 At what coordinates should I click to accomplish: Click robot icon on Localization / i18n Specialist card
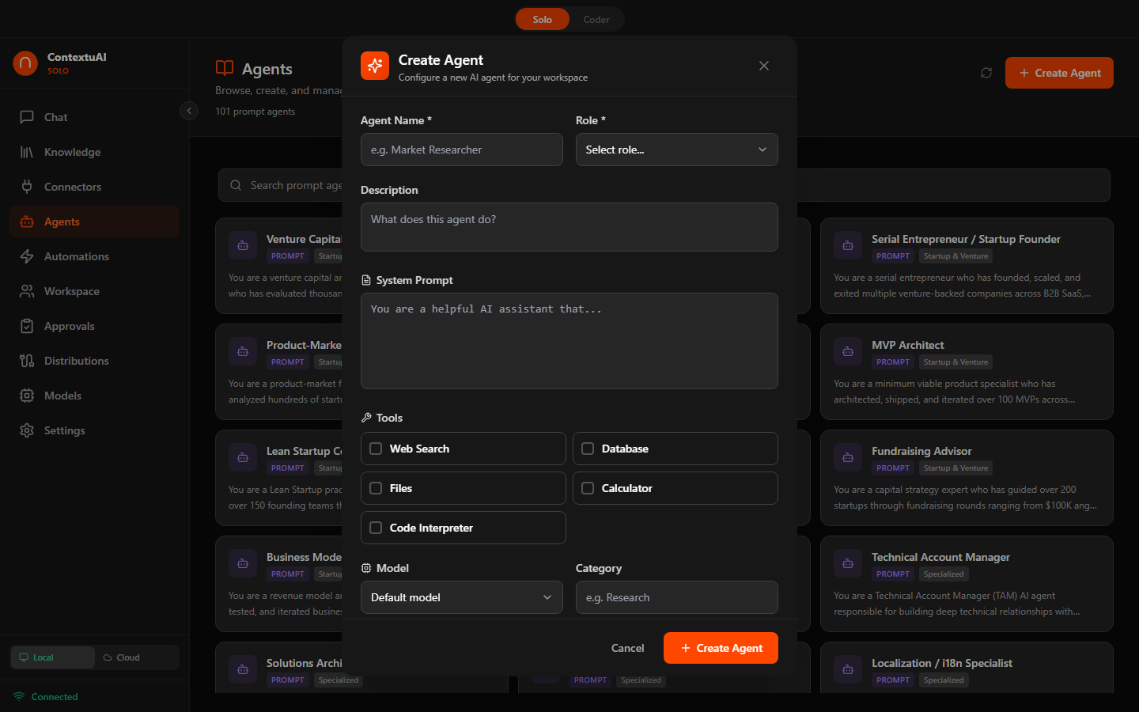click(x=848, y=669)
